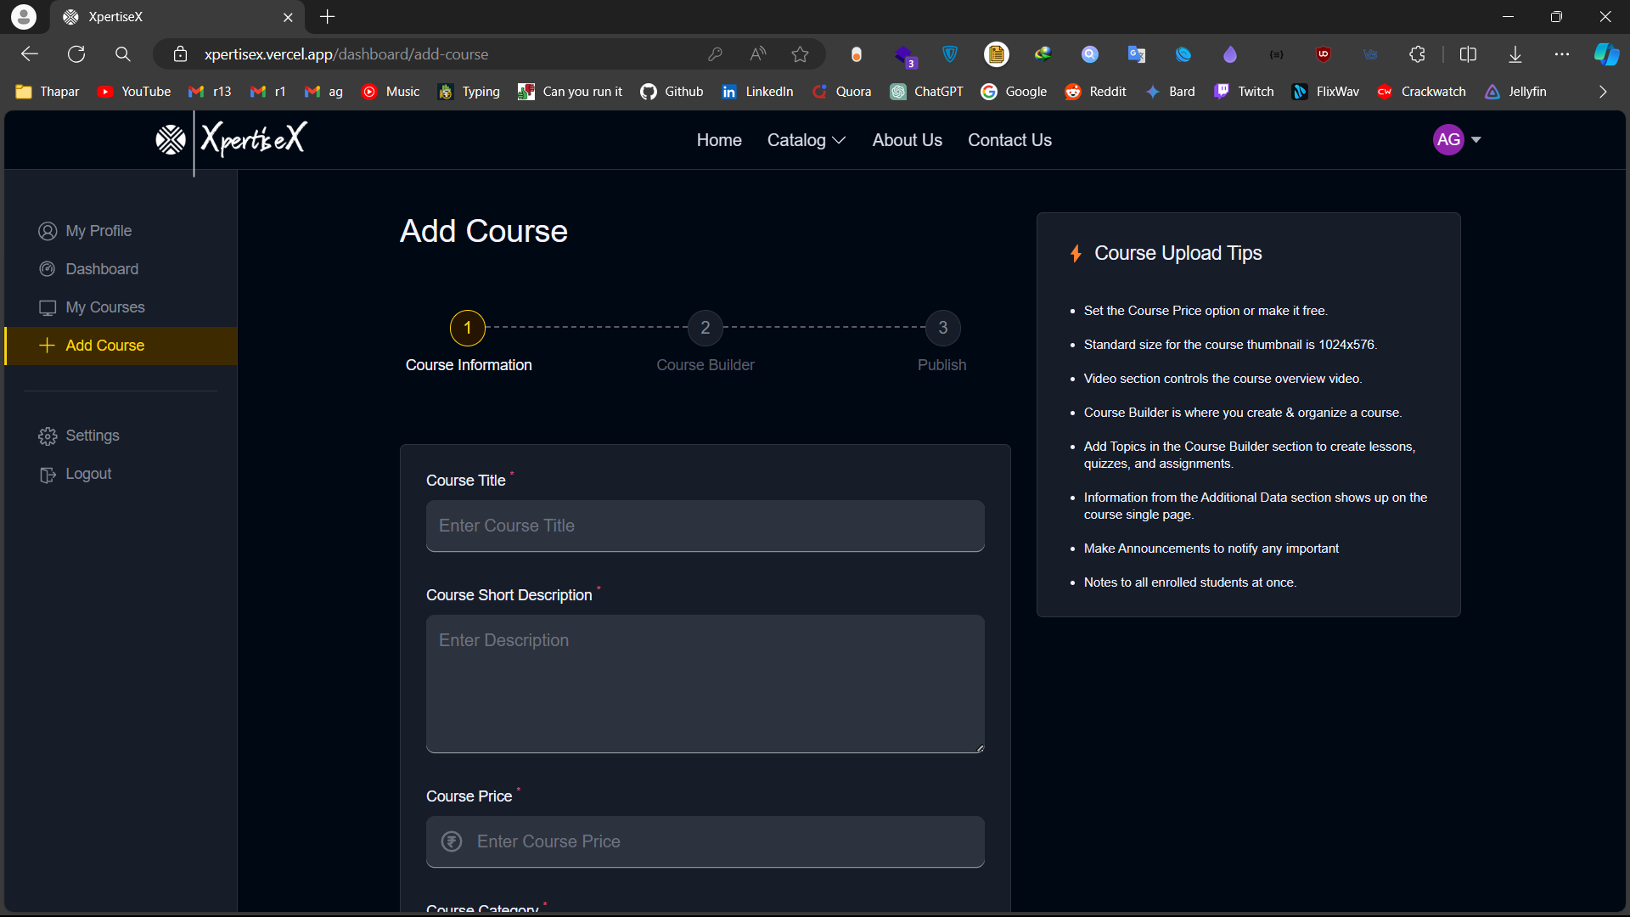Select step 2 Course Builder circle
The image size is (1630, 917).
pyautogui.click(x=705, y=328)
